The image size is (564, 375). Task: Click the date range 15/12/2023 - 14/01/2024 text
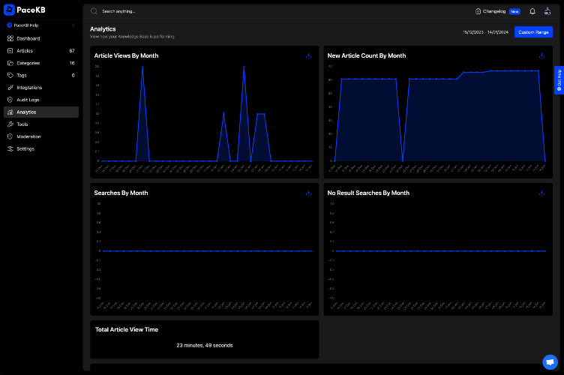[485, 32]
